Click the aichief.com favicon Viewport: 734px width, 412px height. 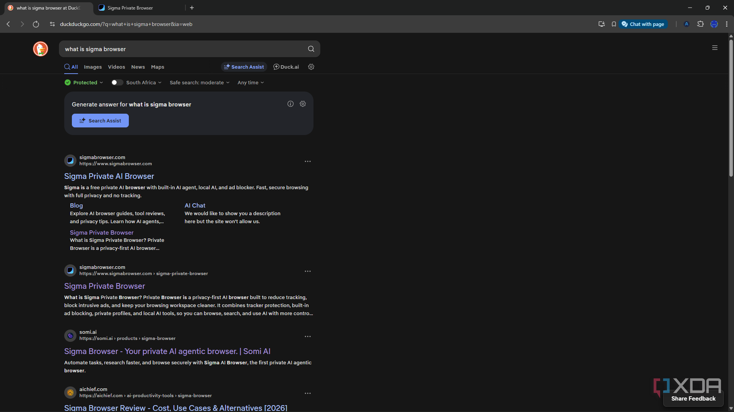pyautogui.click(x=70, y=393)
